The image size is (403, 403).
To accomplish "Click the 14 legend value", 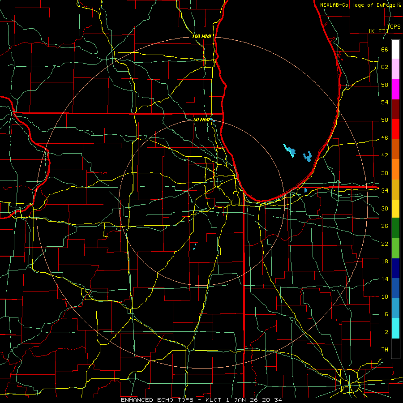I will click(x=385, y=279).
